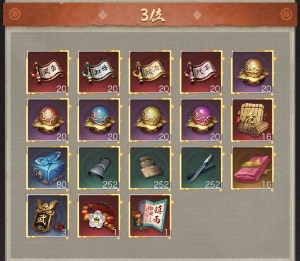Tap the pink cushion item
This screenshot has width=300, height=261.
click(x=253, y=168)
